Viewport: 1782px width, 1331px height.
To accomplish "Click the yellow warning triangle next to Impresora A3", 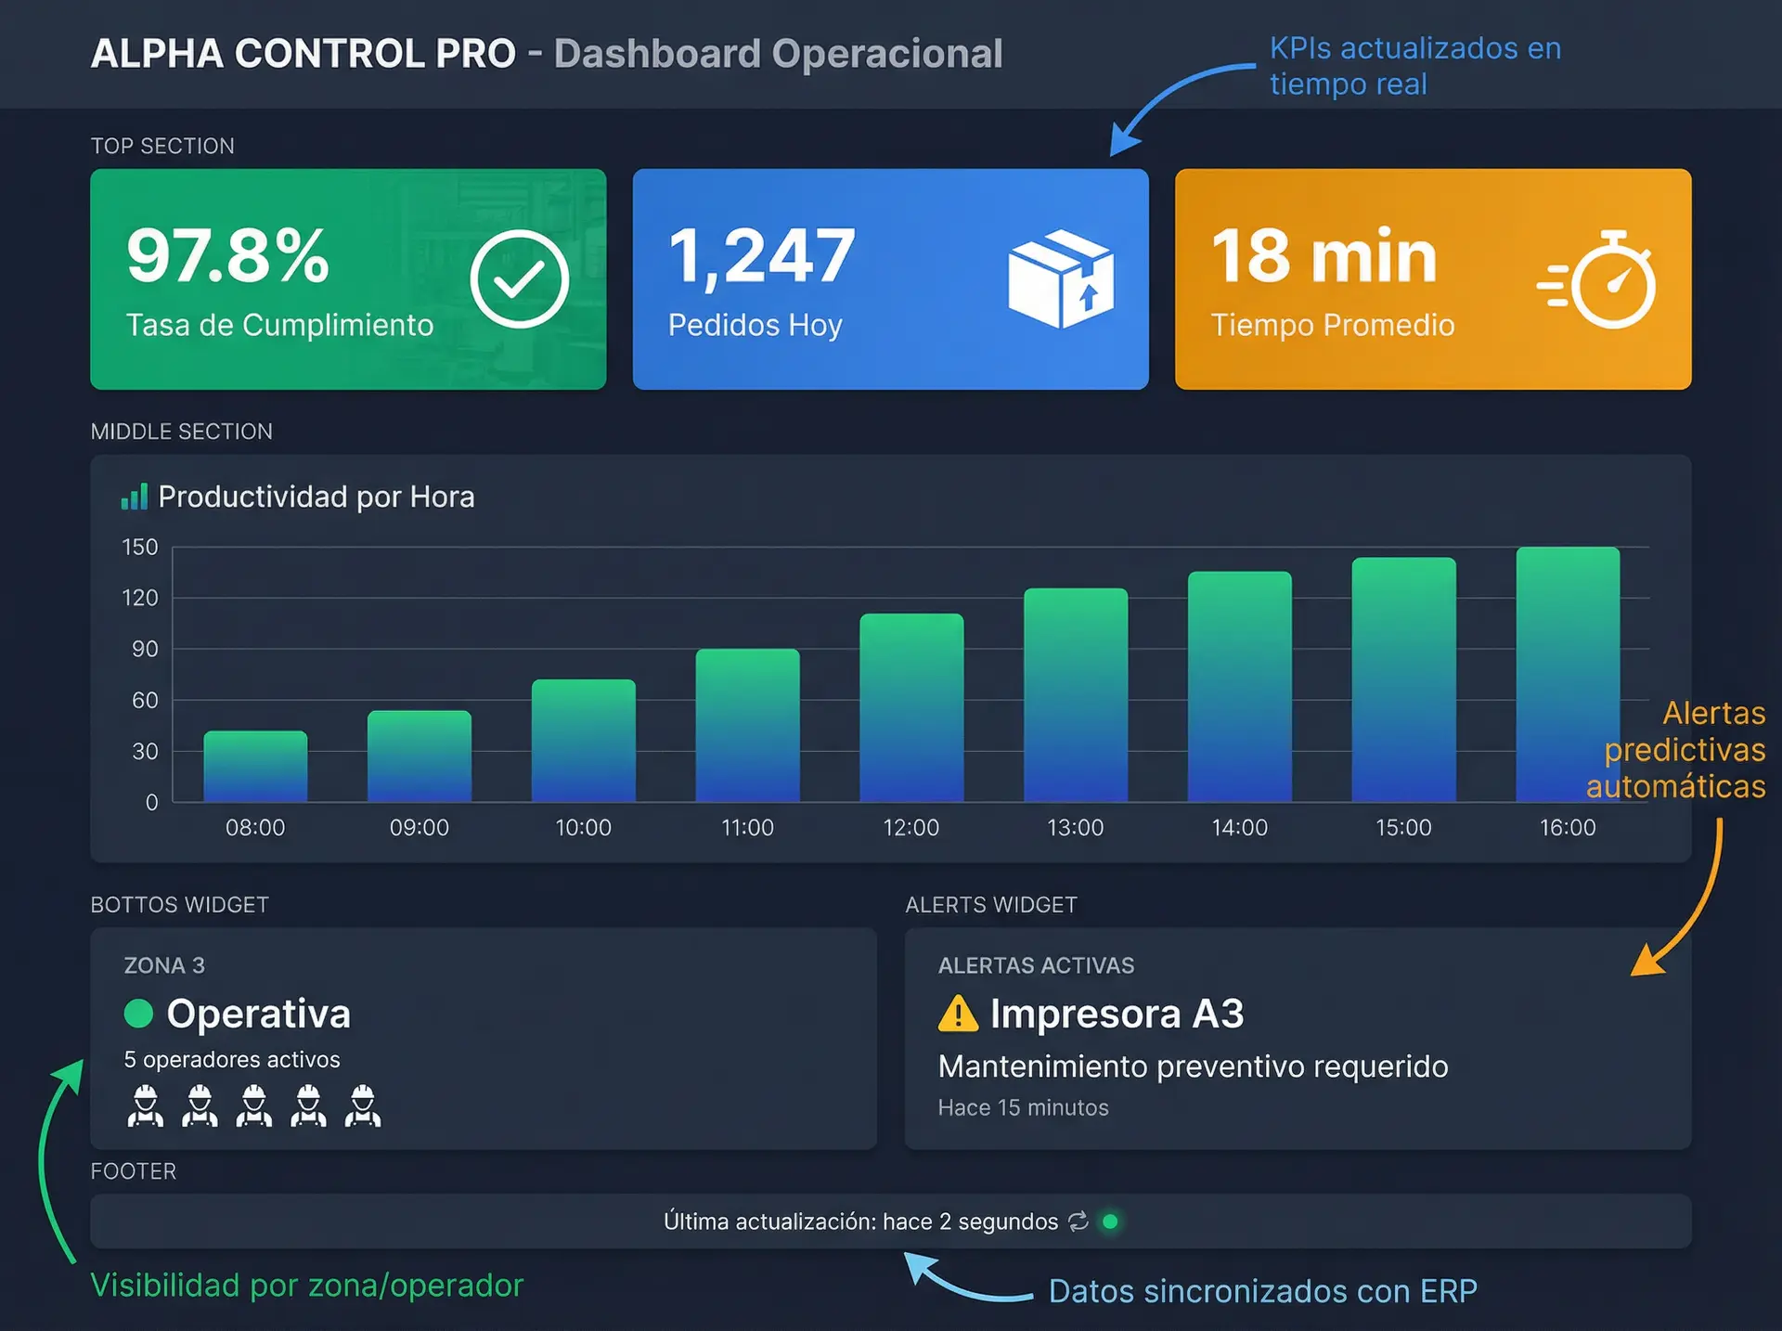I will tap(958, 1014).
